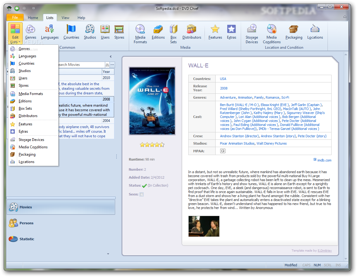Open Storage Devices from the ribbon
The width and height of the screenshot is (357, 277).
pos(251,34)
